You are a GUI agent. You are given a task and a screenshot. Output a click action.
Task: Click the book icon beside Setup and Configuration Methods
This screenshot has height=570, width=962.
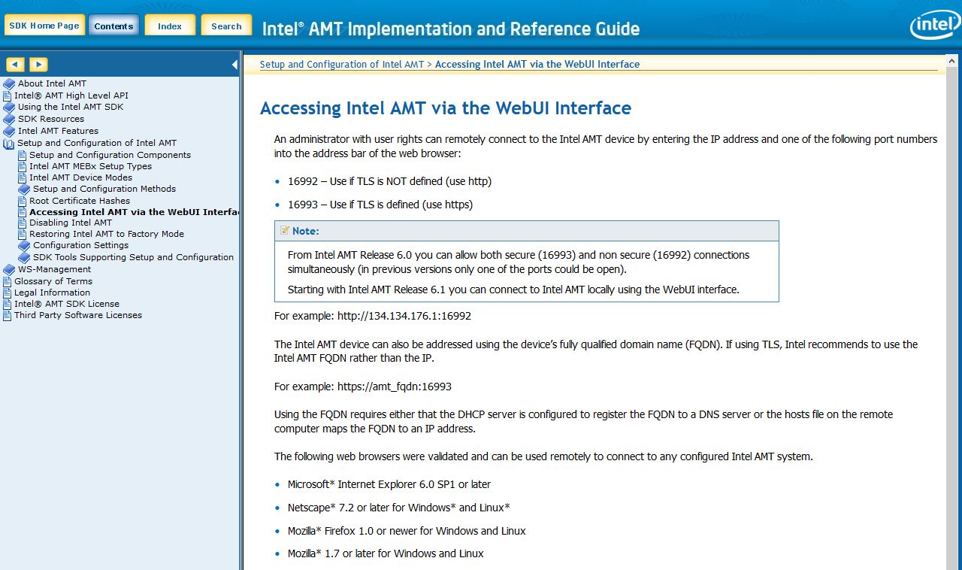[x=24, y=189]
